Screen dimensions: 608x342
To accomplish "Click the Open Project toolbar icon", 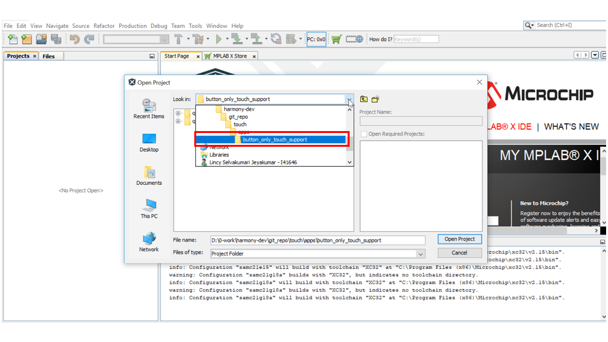I will 41,39.
